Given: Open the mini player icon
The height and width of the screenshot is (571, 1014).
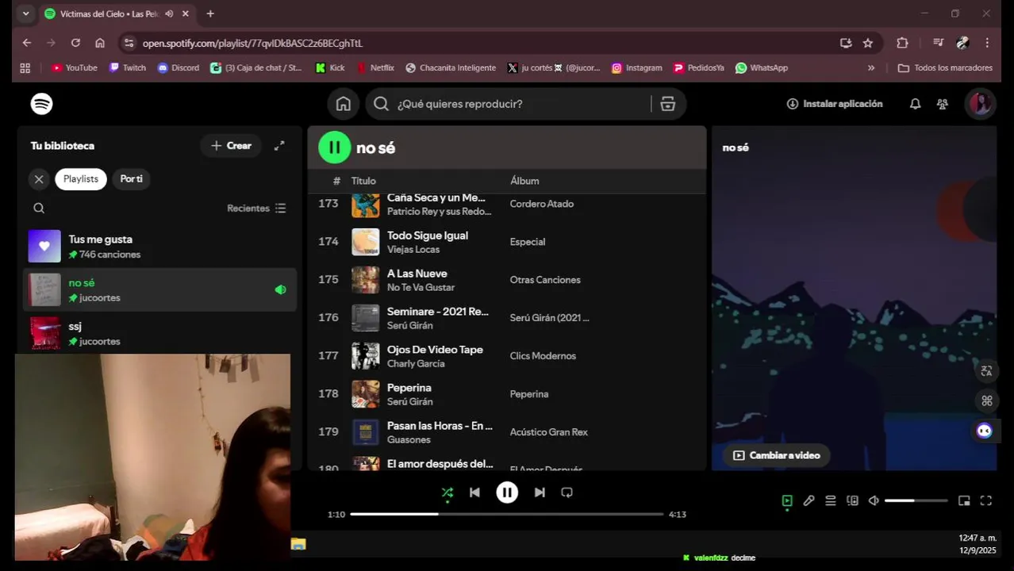Looking at the screenshot, I should click(x=964, y=501).
